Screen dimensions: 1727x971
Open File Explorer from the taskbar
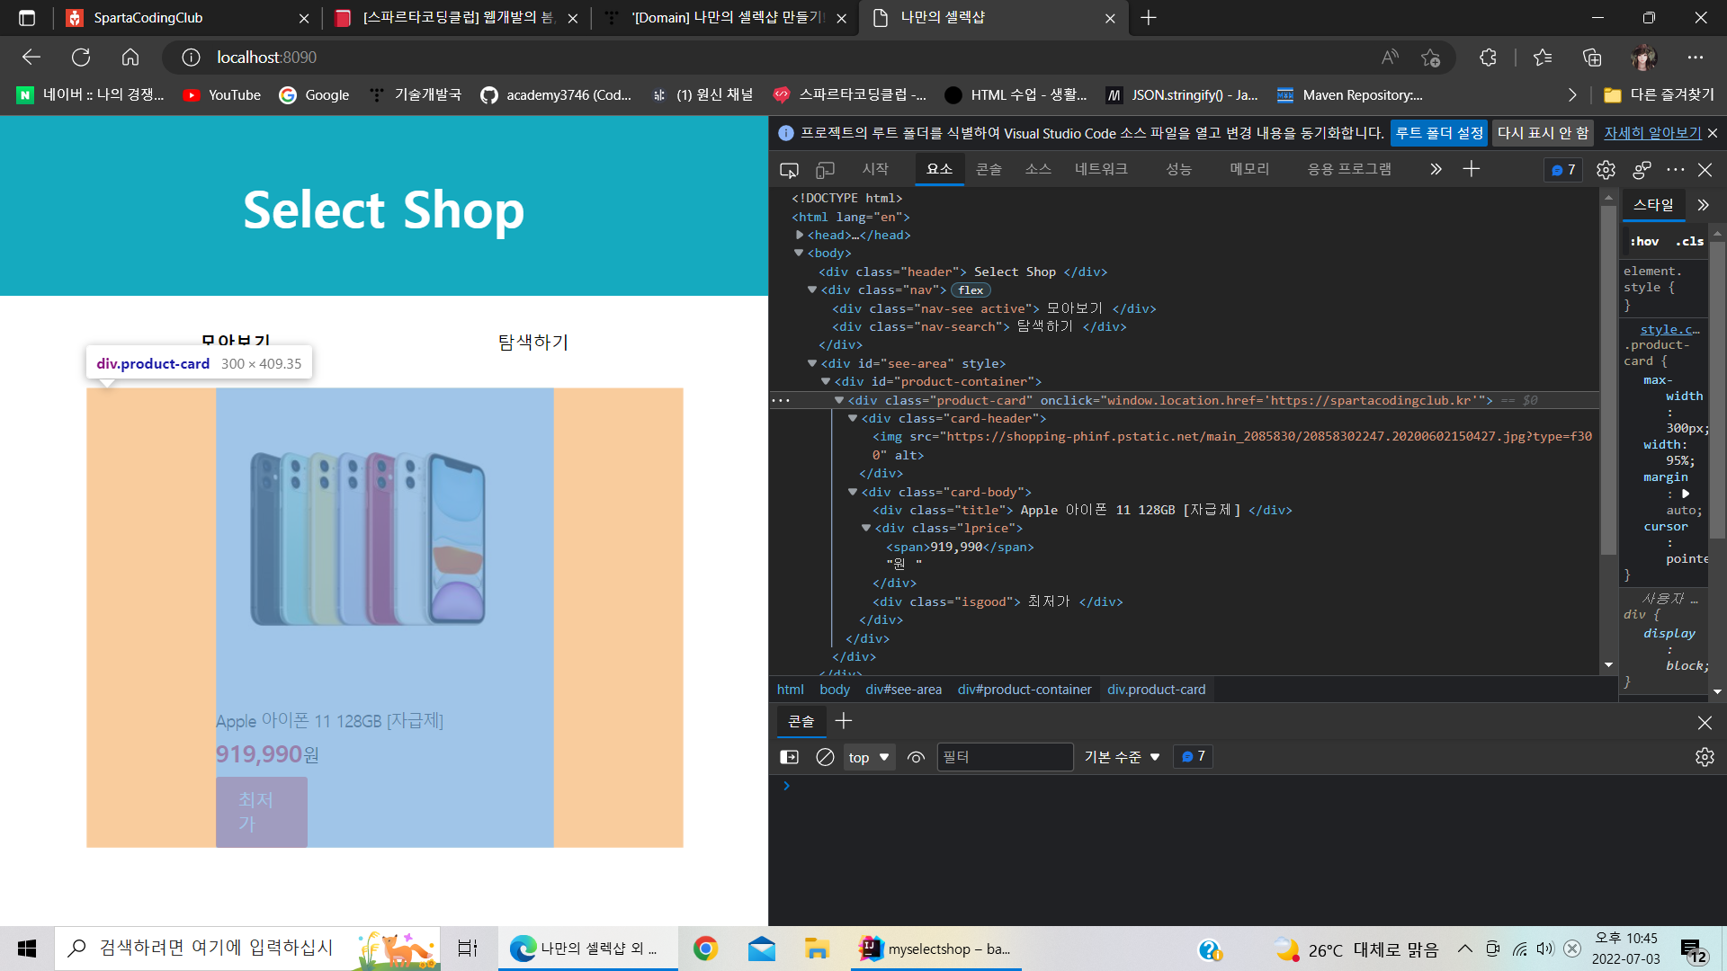point(817,949)
